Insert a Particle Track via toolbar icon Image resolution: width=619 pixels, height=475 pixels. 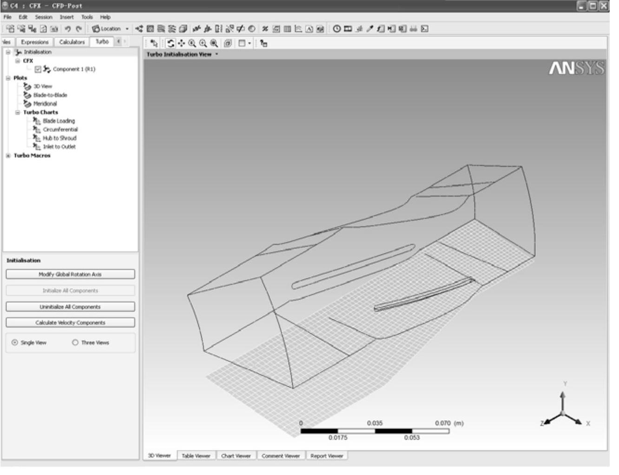[172, 29]
